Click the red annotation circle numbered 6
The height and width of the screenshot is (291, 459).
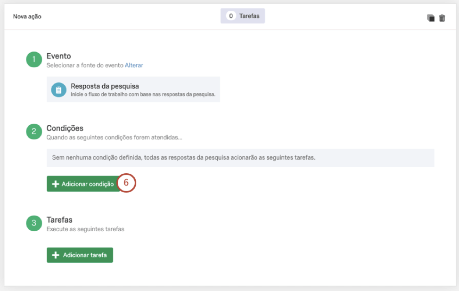126,184
